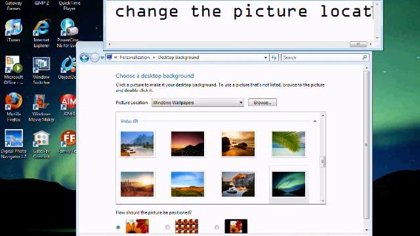420x236 pixels.
Task: Select the GIMP 2 desktop label
Action: coord(41,3)
